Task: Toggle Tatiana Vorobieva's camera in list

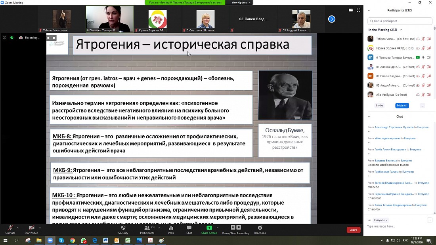Action: pos(429,39)
